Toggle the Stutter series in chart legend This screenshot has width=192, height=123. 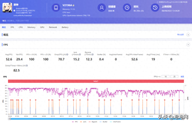[x=103, y=122]
